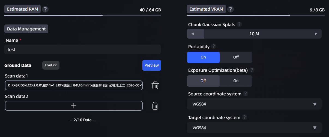
Task: Click the Preview button
Action: [x=152, y=65]
